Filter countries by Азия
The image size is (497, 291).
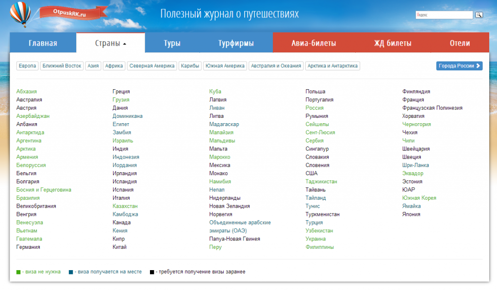pyautogui.click(x=93, y=66)
